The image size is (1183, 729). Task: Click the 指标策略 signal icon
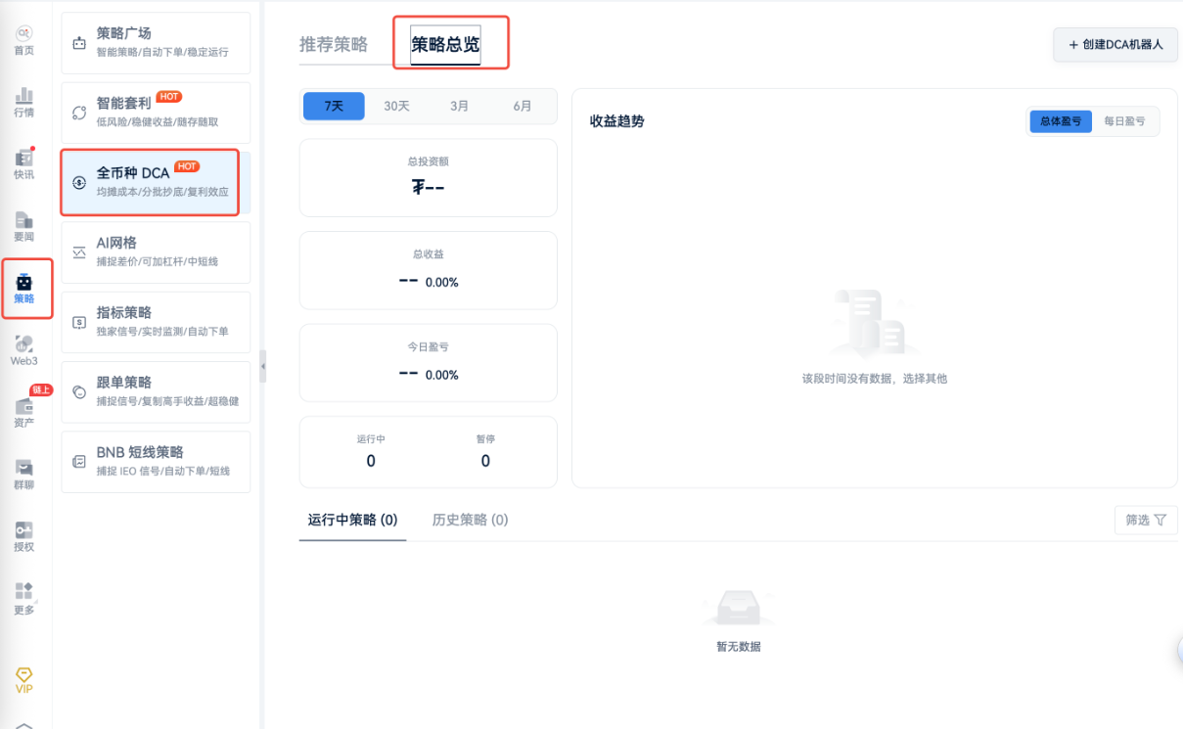[79, 323]
